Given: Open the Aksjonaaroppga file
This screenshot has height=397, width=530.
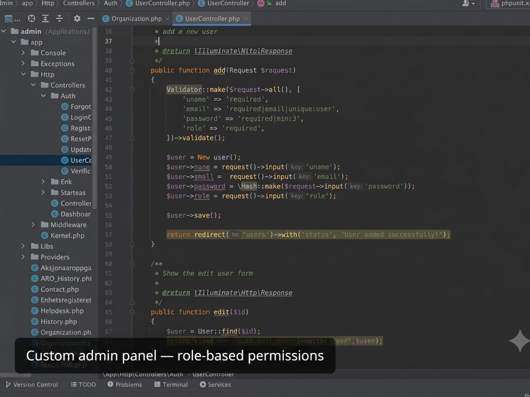Looking at the screenshot, I should (61, 268).
